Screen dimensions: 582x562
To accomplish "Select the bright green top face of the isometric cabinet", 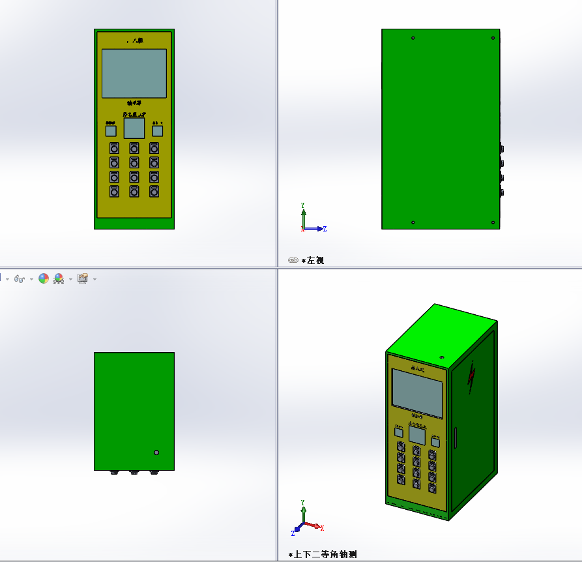I will [442, 336].
